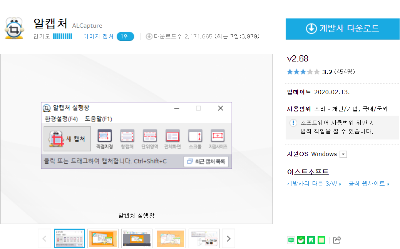The image size is (400, 249).
Task: Share via green bookmark icon
Action: coord(311,240)
